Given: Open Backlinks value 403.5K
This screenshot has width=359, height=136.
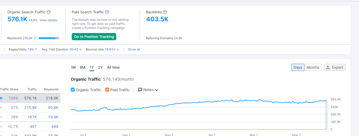Looking at the screenshot, I should [x=157, y=19].
